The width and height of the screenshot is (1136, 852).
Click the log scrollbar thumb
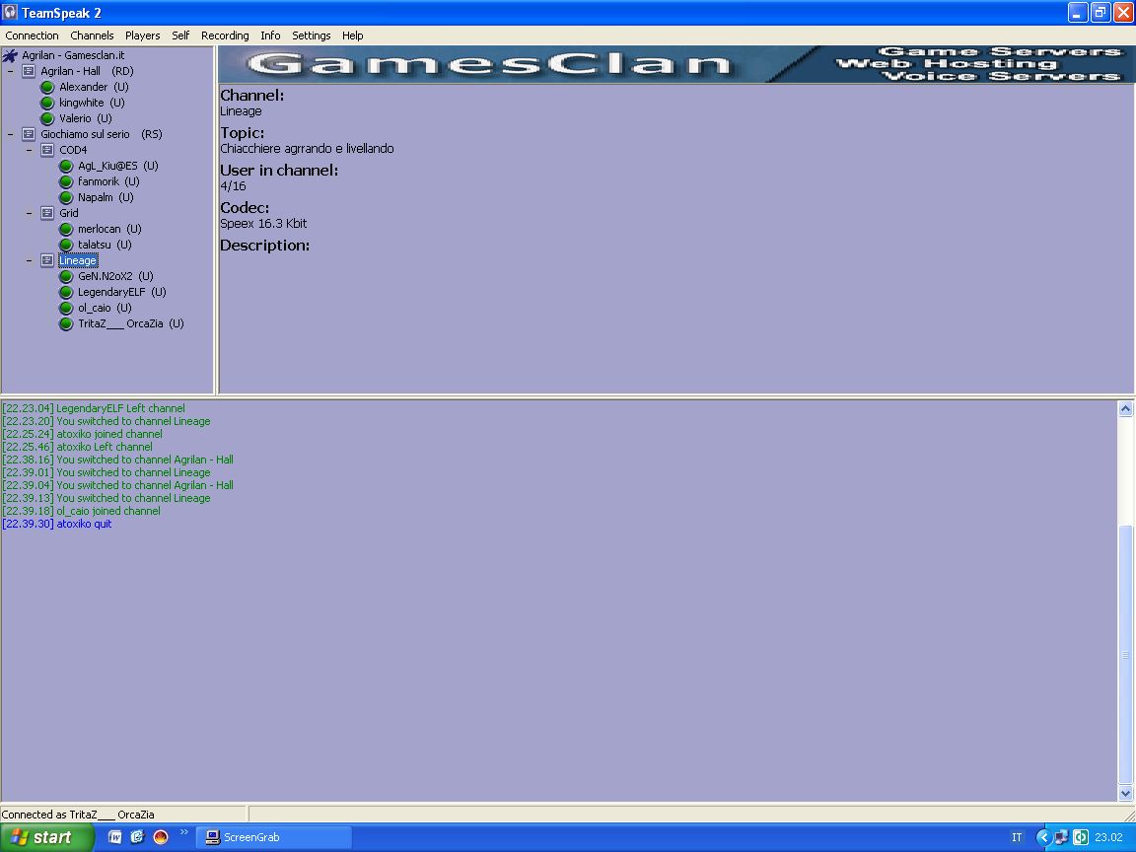[x=1125, y=654]
